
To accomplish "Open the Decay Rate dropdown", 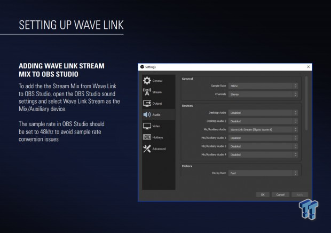I will (263, 173).
